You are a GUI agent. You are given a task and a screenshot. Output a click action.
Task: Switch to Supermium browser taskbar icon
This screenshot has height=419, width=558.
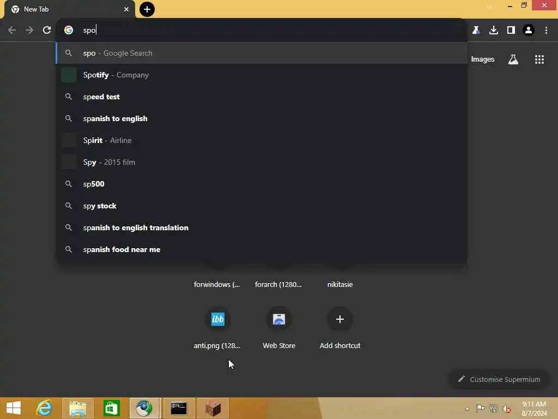[x=144, y=408]
